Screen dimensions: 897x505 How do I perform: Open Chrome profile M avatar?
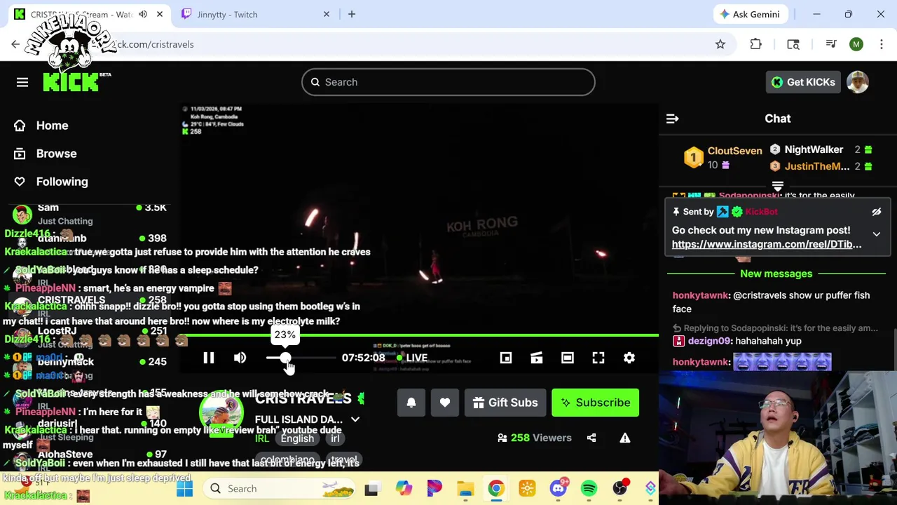(x=856, y=44)
